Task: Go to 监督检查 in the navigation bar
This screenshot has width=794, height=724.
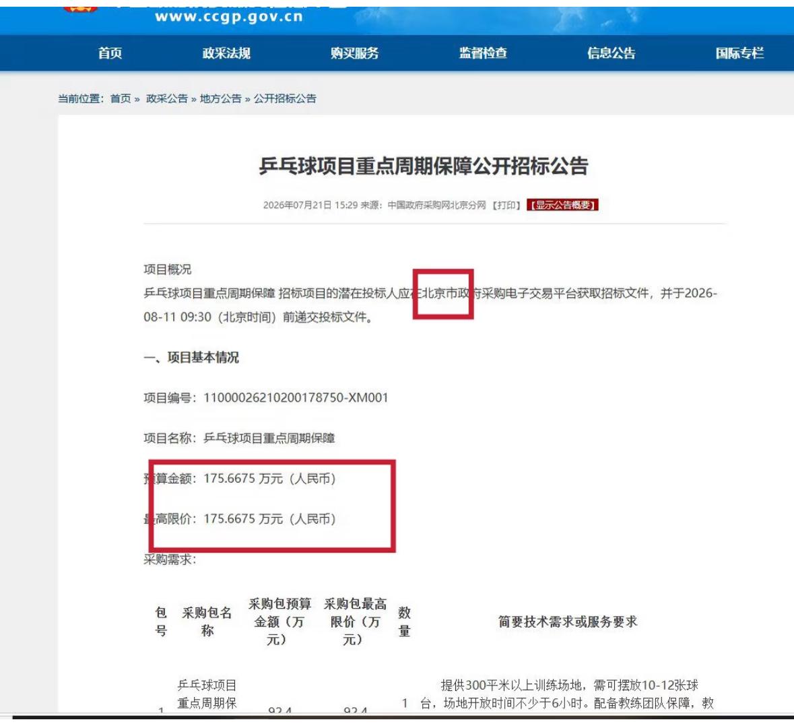Action: (x=483, y=53)
